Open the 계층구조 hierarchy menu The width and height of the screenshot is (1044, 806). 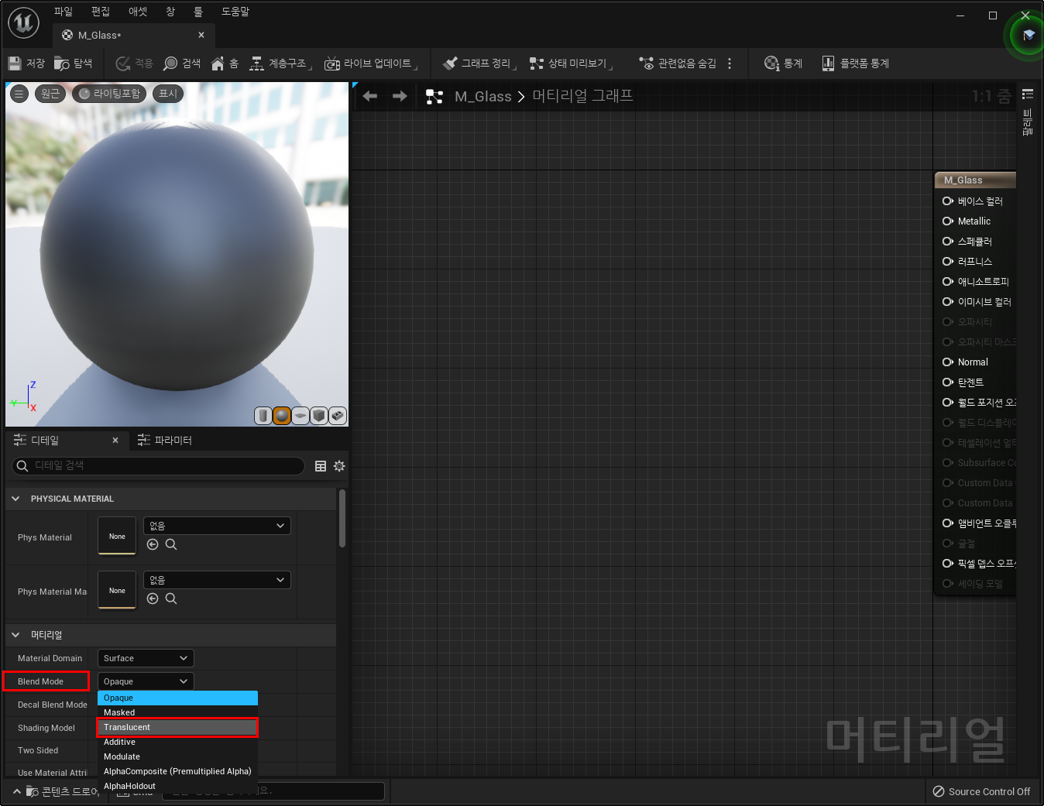pyautogui.click(x=280, y=63)
